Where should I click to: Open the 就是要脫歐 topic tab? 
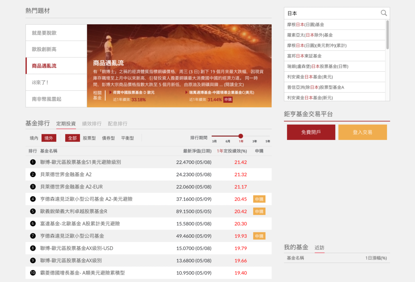point(56,33)
